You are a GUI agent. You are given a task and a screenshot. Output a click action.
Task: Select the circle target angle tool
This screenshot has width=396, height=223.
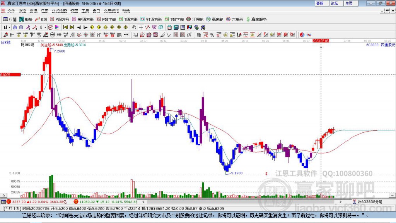point(79,35)
